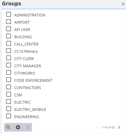This screenshot has height=134, width=126.
Task: Select the BUILDING checkbox
Action: point(9,36)
